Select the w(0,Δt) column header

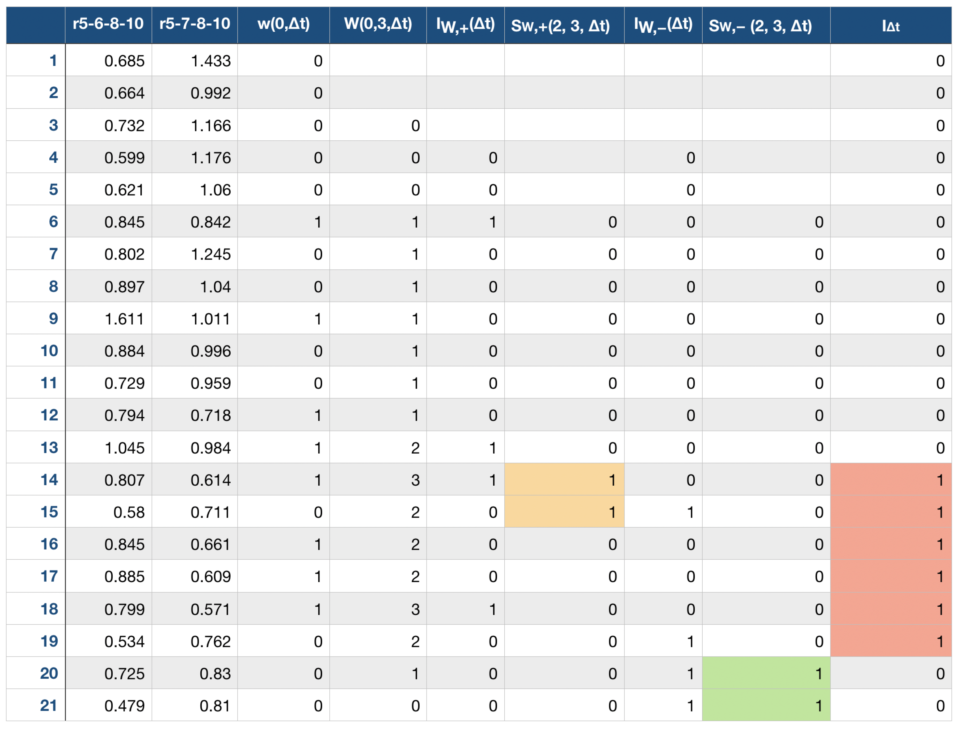point(283,24)
